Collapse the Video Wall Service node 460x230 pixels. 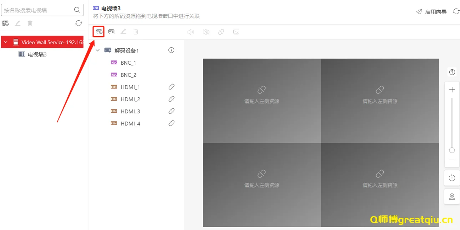[x=6, y=42]
